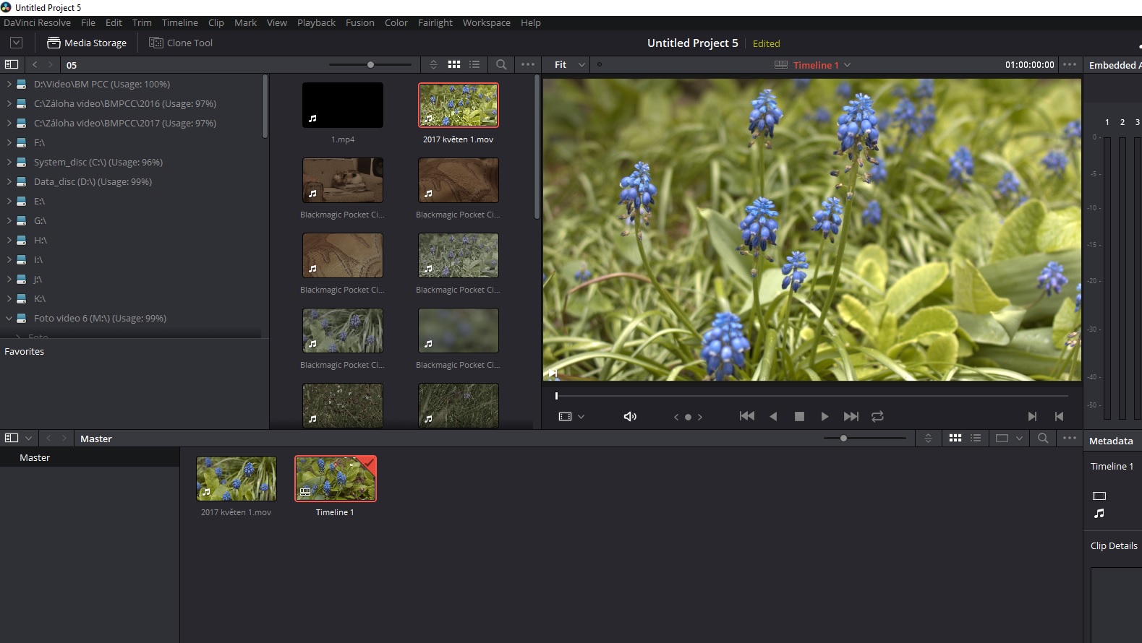This screenshot has width=1142, height=643.
Task: Switch media pool to thumbnail view
Action: click(955, 438)
